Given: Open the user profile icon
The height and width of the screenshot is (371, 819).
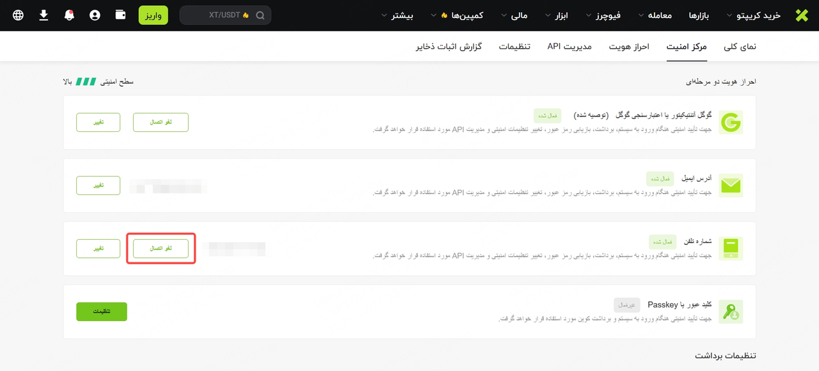Looking at the screenshot, I should point(95,15).
